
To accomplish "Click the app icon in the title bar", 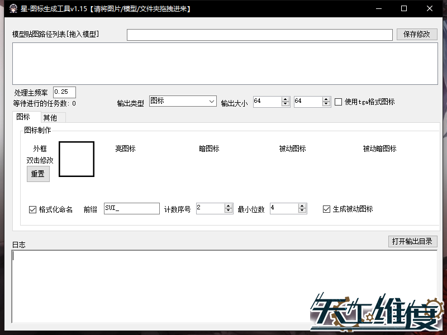I will coord(13,8).
